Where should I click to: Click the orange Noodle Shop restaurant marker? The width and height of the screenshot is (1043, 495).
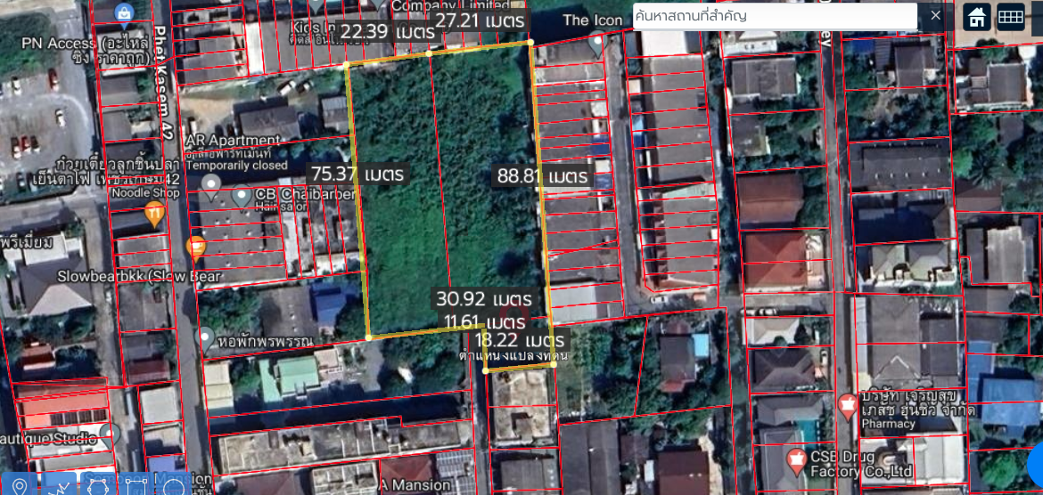pos(154,214)
